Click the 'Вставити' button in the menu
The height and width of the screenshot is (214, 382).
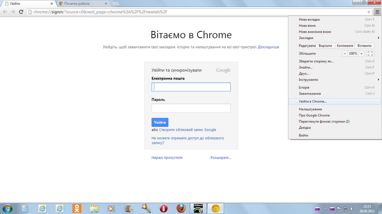[364, 46]
